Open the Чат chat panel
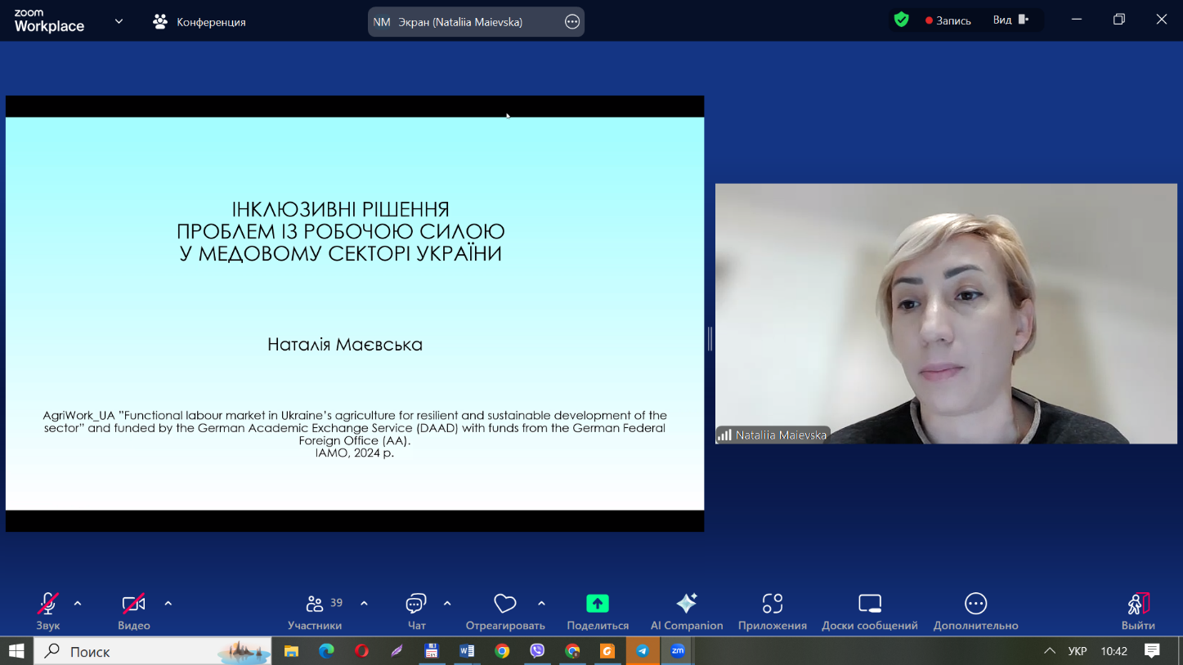The image size is (1183, 665). [416, 611]
